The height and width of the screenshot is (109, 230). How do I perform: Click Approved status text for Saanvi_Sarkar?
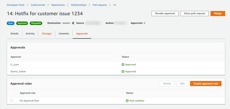coord(131,71)
